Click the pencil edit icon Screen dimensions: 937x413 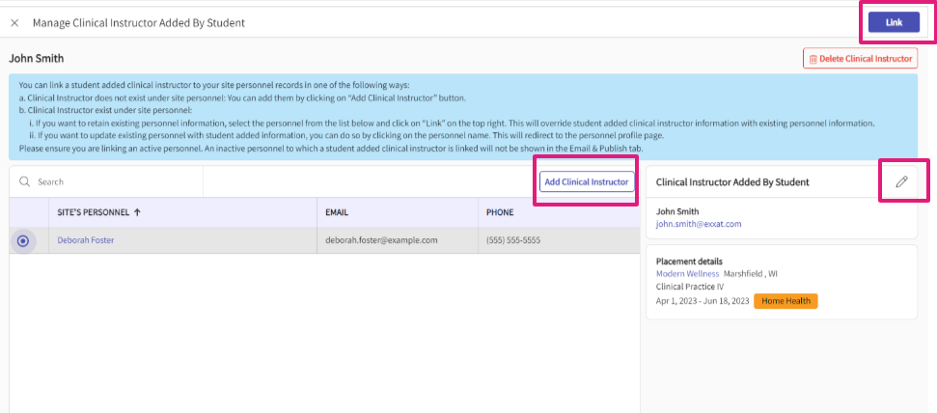pos(902,181)
